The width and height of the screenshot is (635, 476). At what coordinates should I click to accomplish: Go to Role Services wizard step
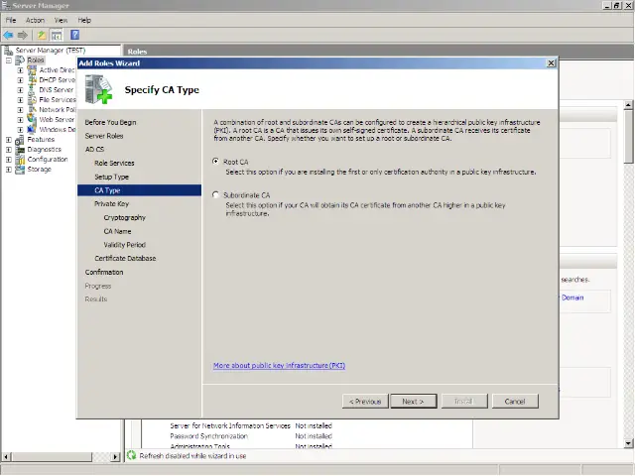pyautogui.click(x=114, y=163)
